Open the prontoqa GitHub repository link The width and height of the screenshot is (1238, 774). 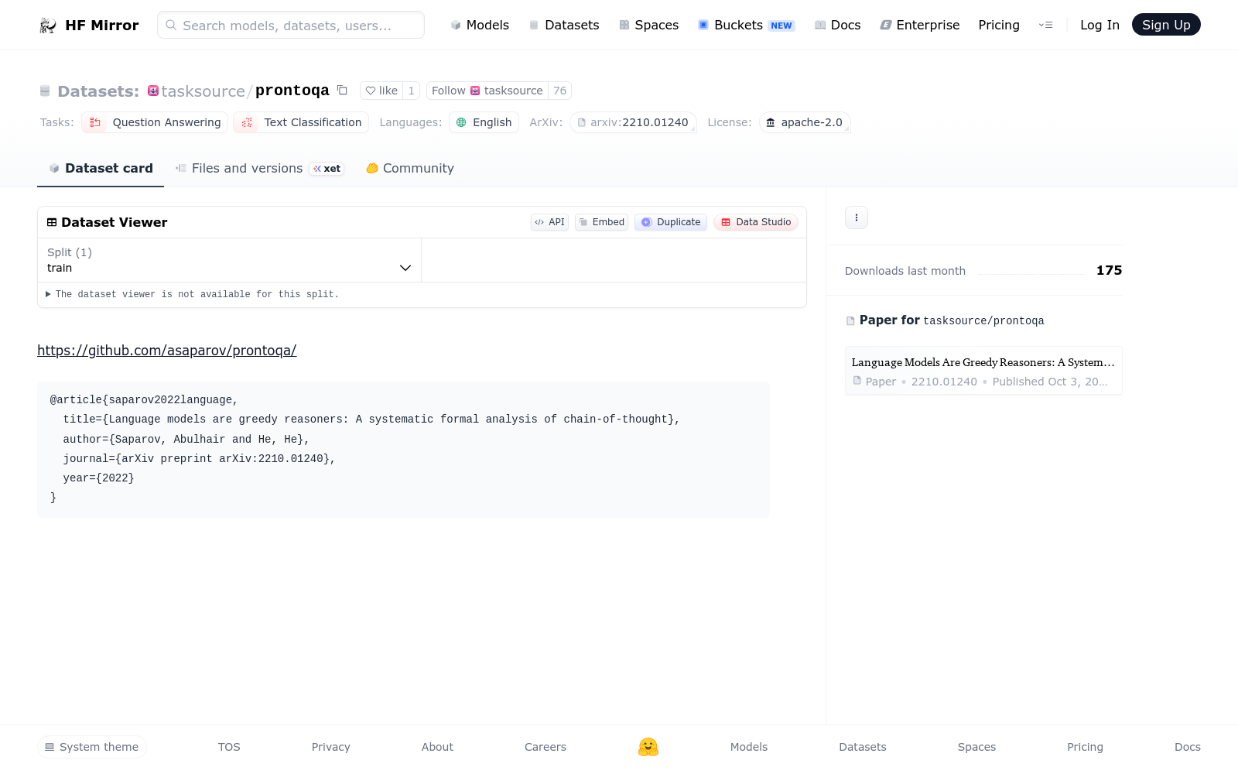pyautogui.click(x=167, y=351)
